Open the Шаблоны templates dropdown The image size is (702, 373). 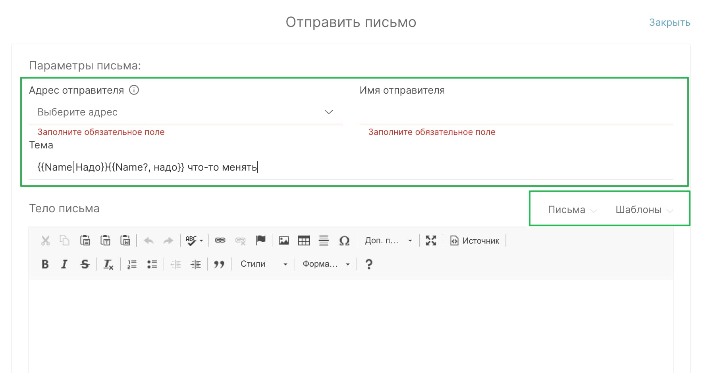644,210
